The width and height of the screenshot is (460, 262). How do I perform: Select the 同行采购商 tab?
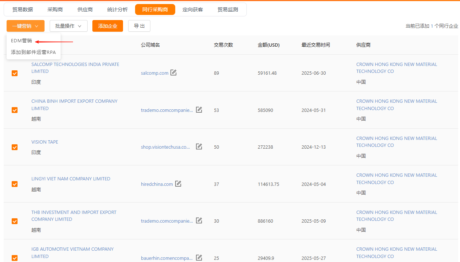point(155,9)
